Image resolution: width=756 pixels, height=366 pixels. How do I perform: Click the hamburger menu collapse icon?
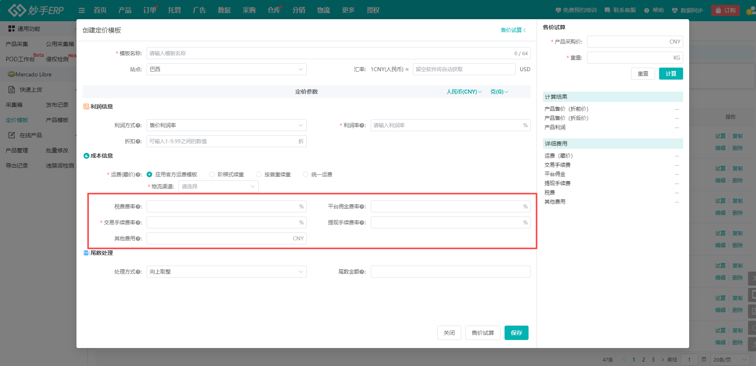click(82, 10)
